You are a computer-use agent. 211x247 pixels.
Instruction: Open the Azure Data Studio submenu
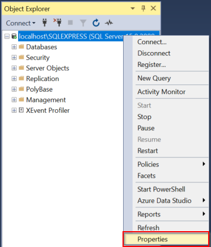pos(166,201)
